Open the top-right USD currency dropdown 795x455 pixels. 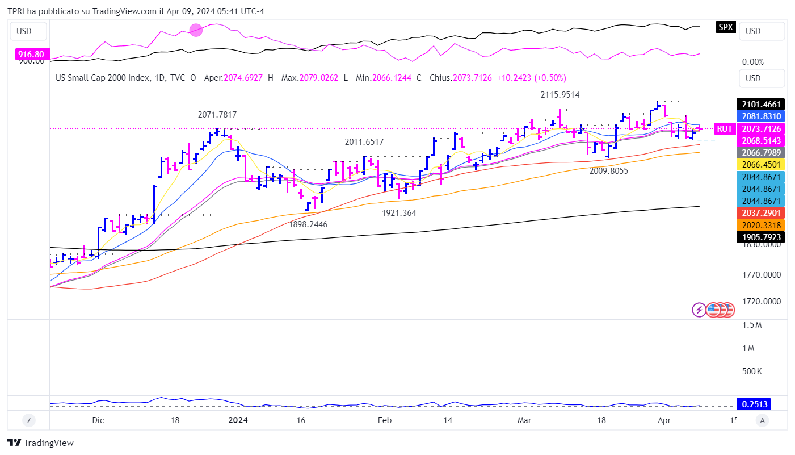pyautogui.click(x=762, y=31)
